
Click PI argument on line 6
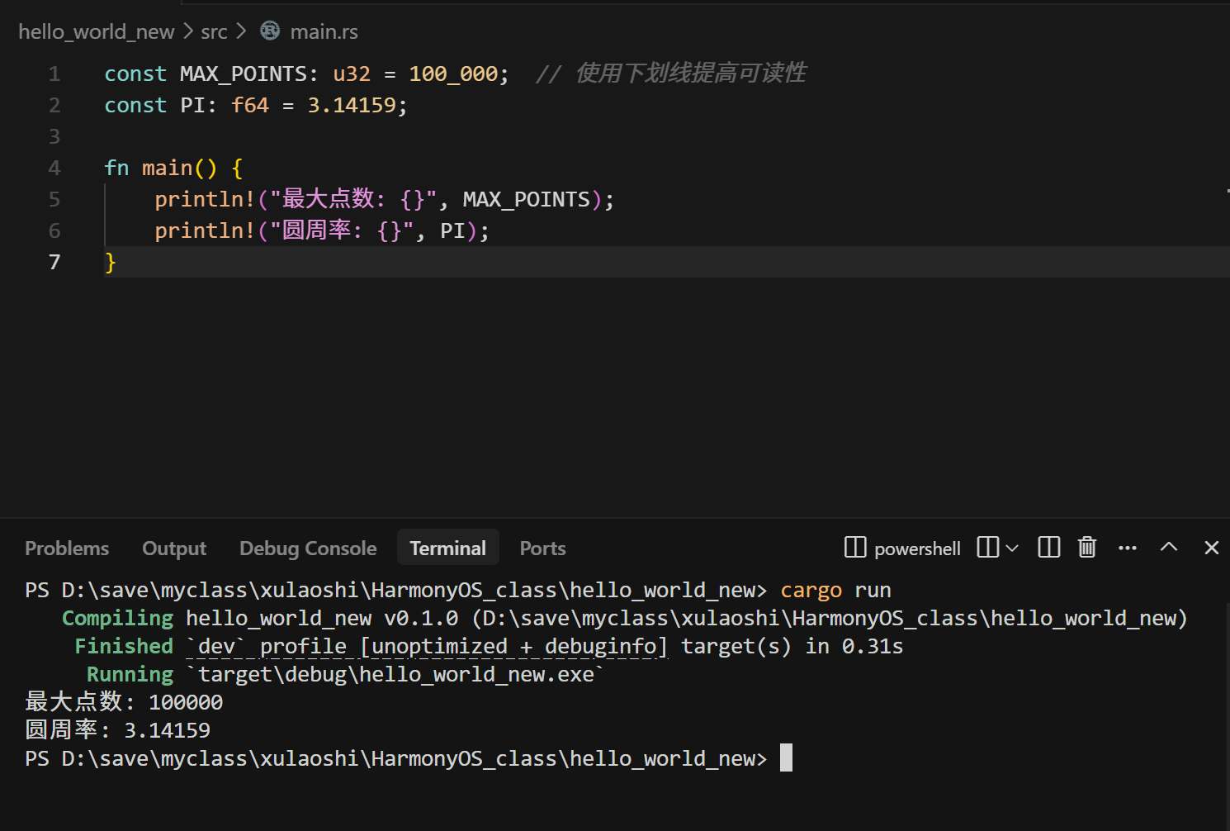452,231
